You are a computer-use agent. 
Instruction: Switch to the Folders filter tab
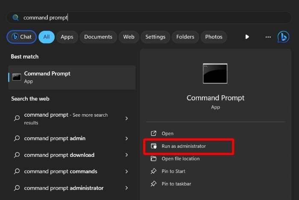pyautogui.click(x=185, y=37)
